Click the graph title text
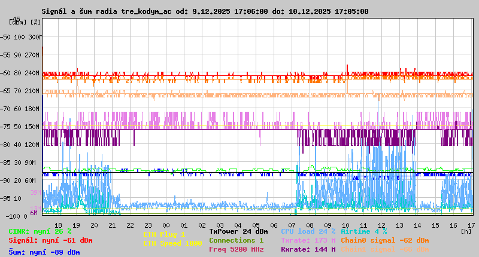This screenshot has height=257, width=479. 205,11
